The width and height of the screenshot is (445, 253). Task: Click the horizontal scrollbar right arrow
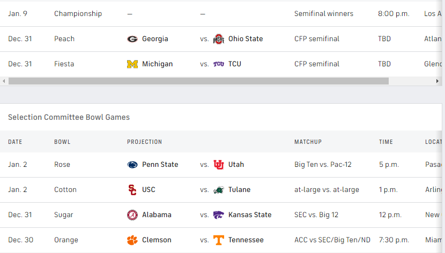click(x=437, y=81)
